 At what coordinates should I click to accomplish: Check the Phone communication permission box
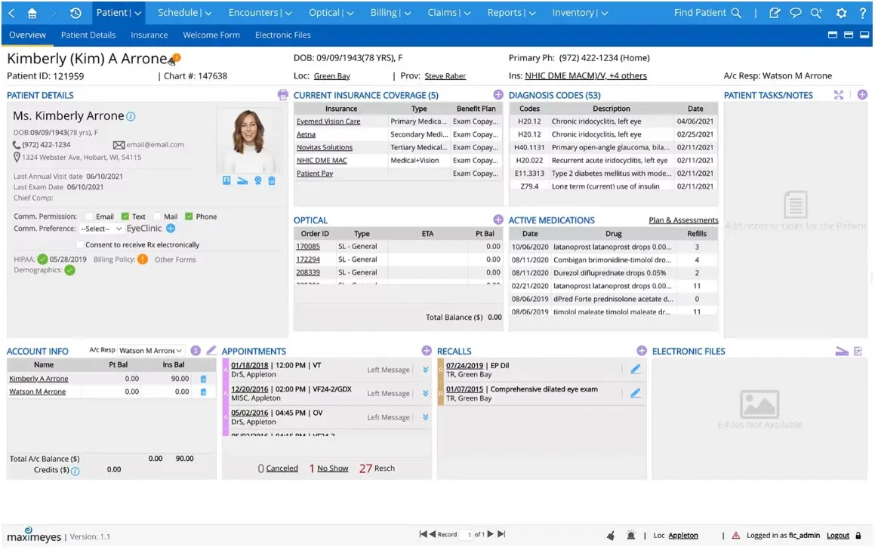click(188, 217)
